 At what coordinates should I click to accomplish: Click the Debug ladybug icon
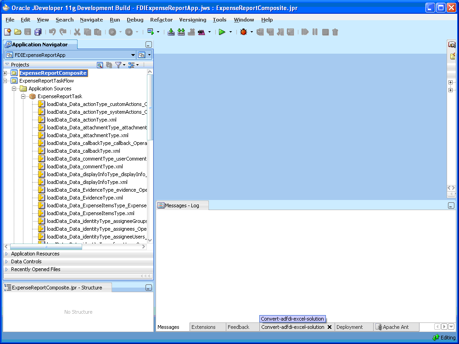tap(244, 32)
